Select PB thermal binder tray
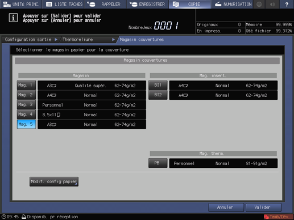 click(158, 163)
